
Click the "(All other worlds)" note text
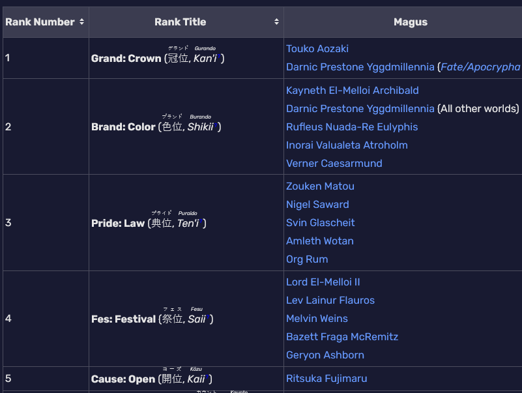[478, 109]
